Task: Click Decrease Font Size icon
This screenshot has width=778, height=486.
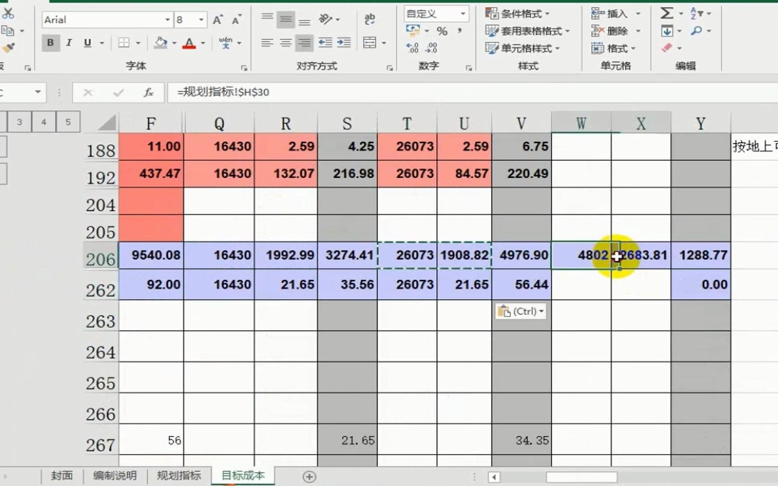Action: (237, 20)
